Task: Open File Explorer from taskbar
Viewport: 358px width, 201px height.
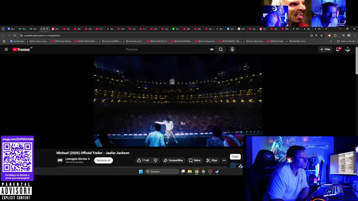Action: pyautogui.click(x=190, y=171)
